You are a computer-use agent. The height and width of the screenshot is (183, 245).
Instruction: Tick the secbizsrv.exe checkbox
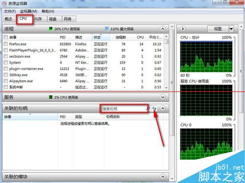pyautogui.click(x=6, y=56)
